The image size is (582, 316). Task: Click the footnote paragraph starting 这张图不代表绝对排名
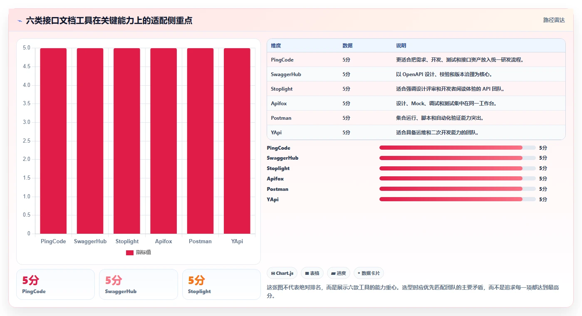tap(412, 292)
